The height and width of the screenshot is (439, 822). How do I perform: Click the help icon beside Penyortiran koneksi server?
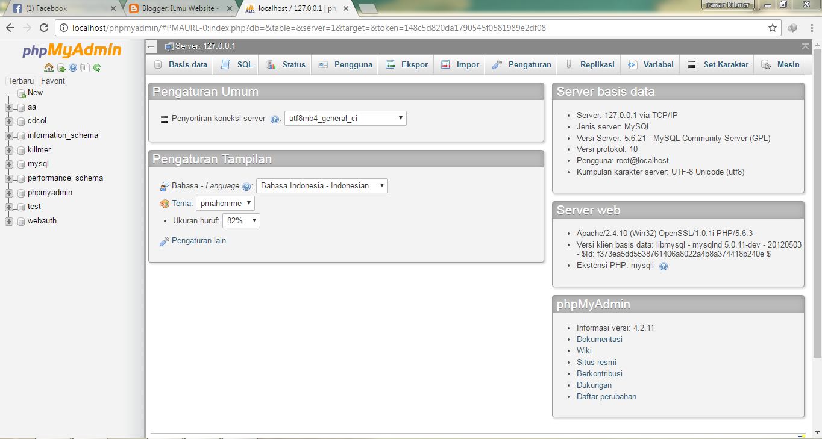pyautogui.click(x=275, y=119)
